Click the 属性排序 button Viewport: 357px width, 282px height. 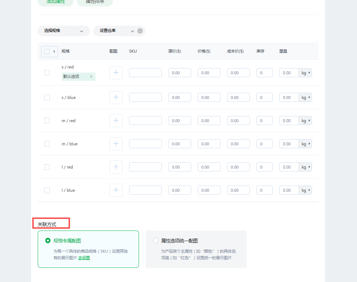click(x=95, y=2)
